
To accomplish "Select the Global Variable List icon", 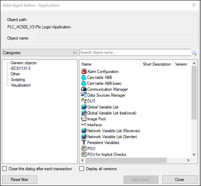I will [x=84, y=107].
